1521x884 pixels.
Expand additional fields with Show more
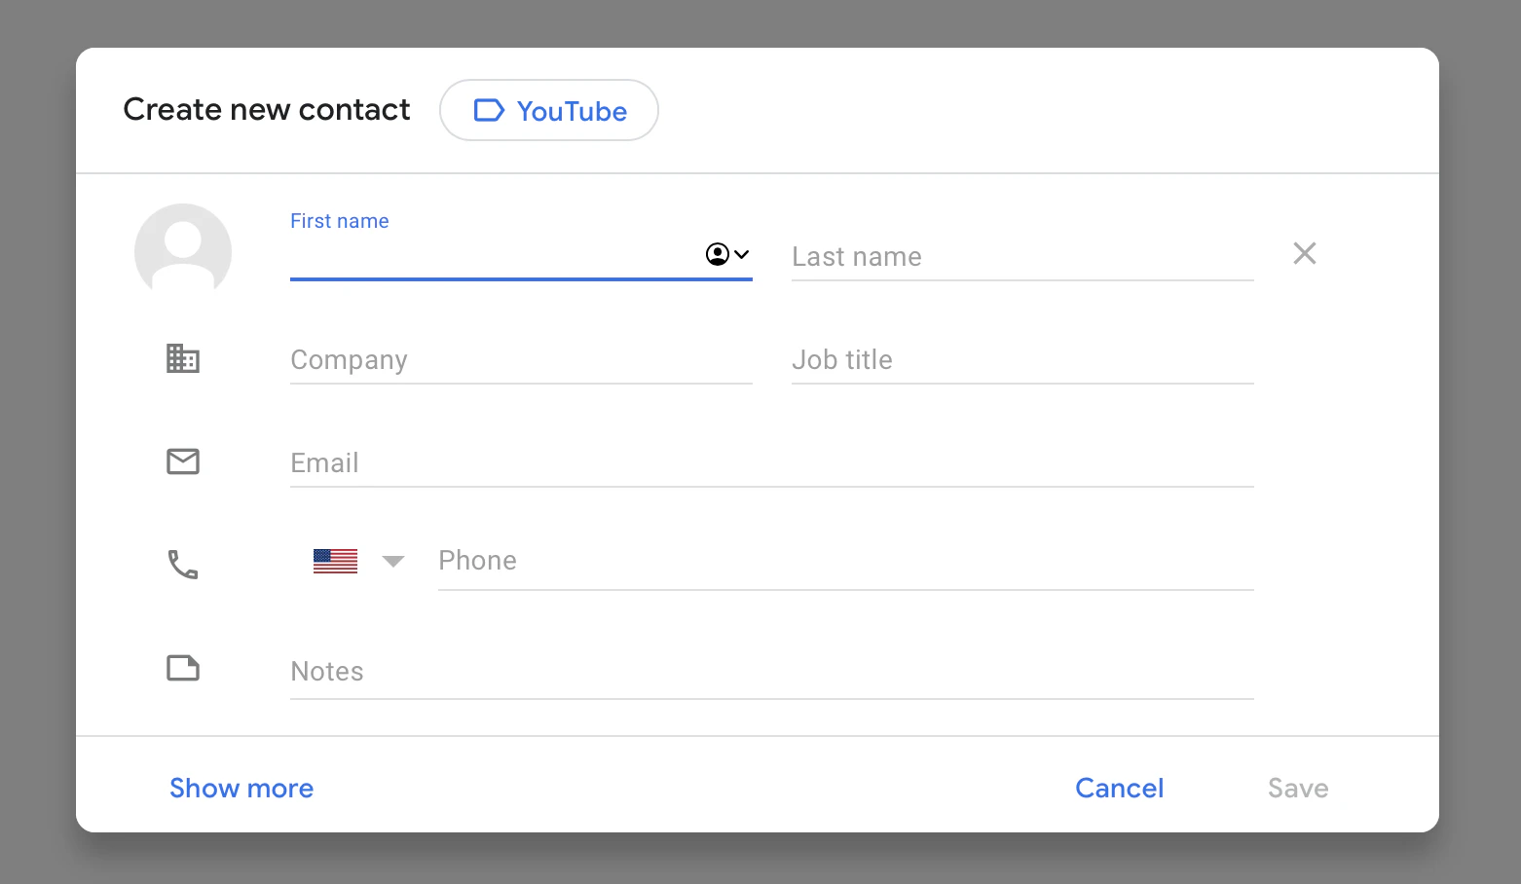coord(241,788)
